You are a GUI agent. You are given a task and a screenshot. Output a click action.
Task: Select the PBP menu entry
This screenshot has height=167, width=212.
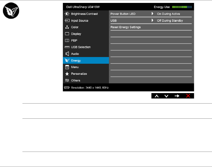click(86, 40)
